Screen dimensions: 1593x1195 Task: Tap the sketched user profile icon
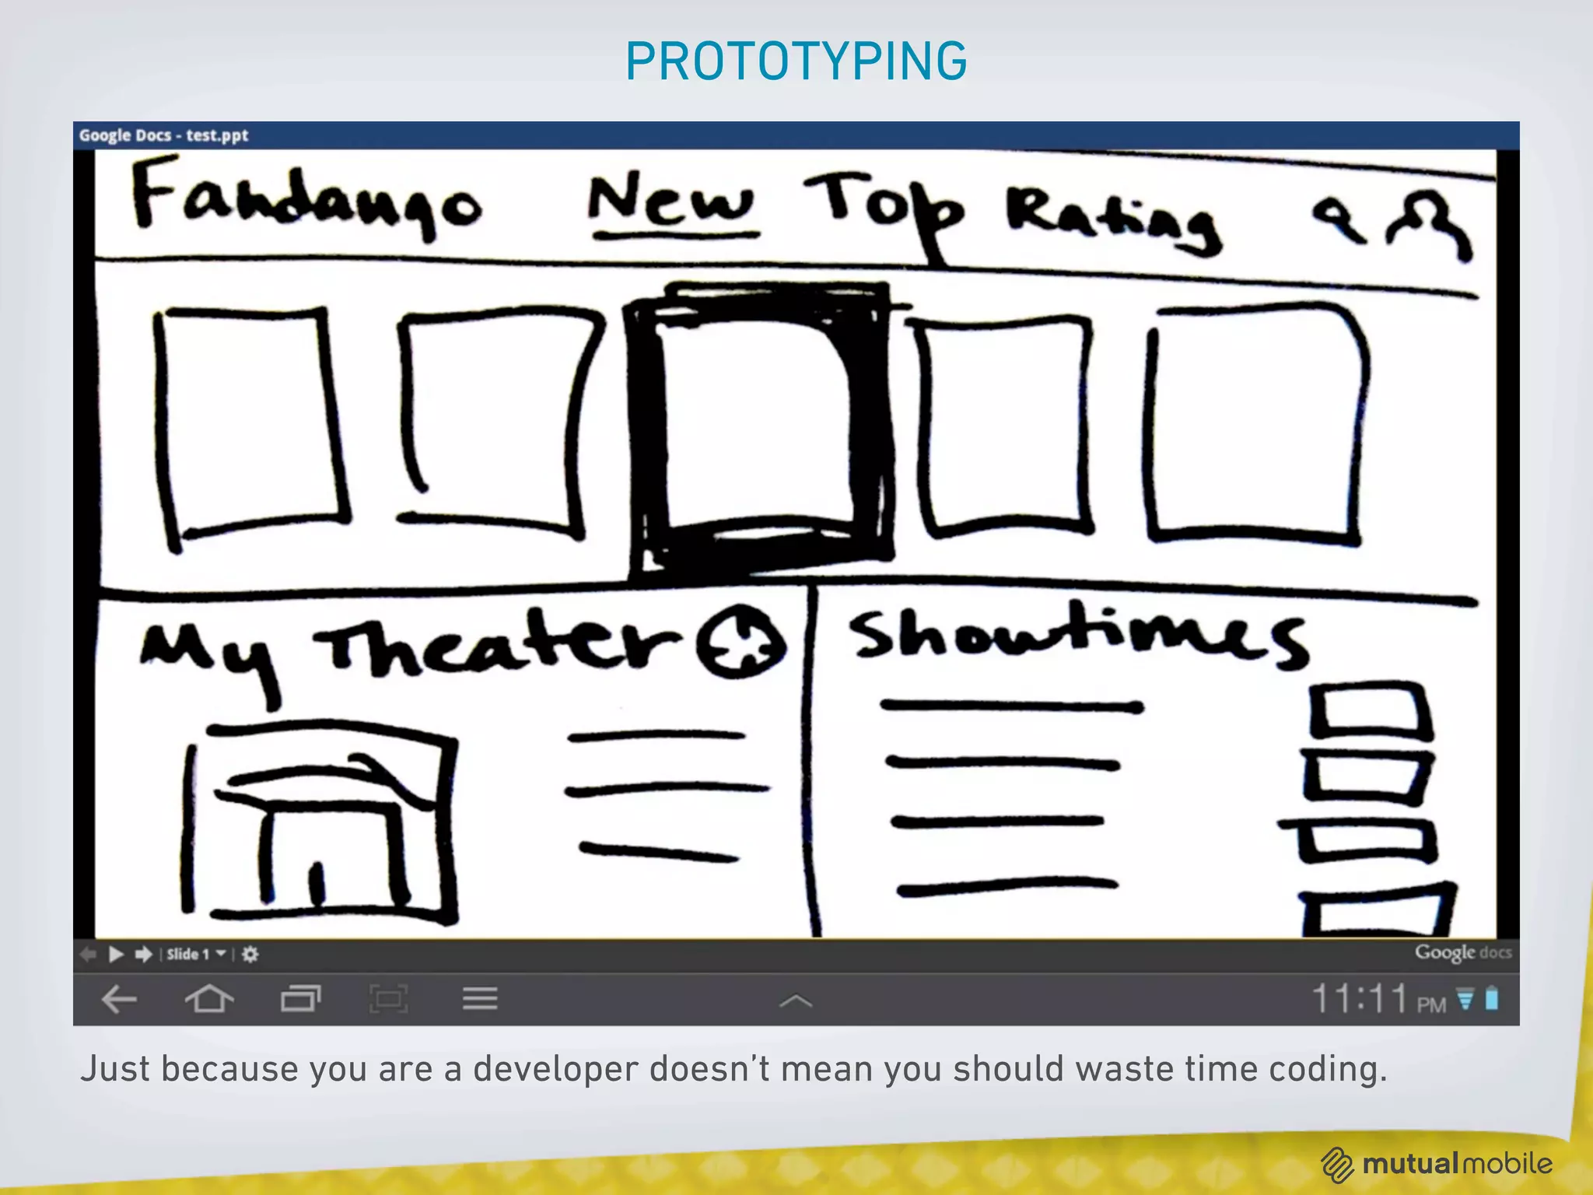pyautogui.click(x=1431, y=226)
